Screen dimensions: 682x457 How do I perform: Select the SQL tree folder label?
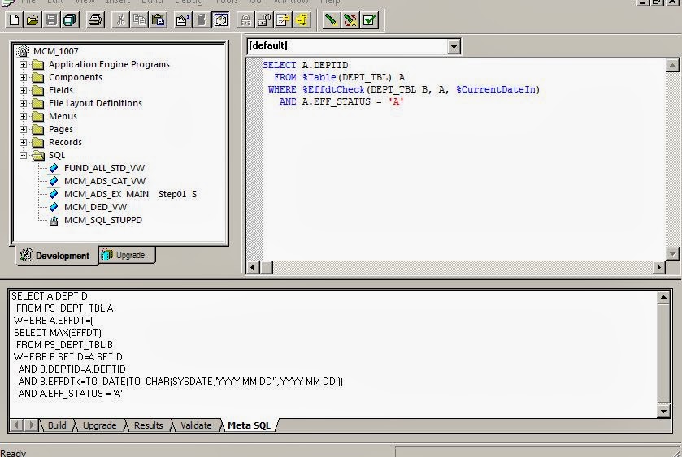pyautogui.click(x=57, y=156)
